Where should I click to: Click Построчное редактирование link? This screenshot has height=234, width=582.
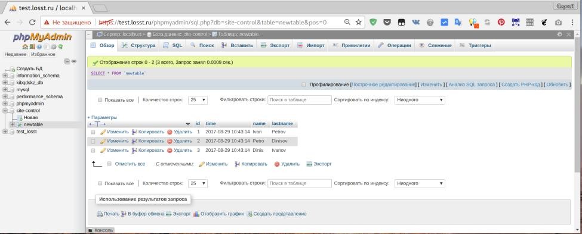pyautogui.click(x=383, y=85)
